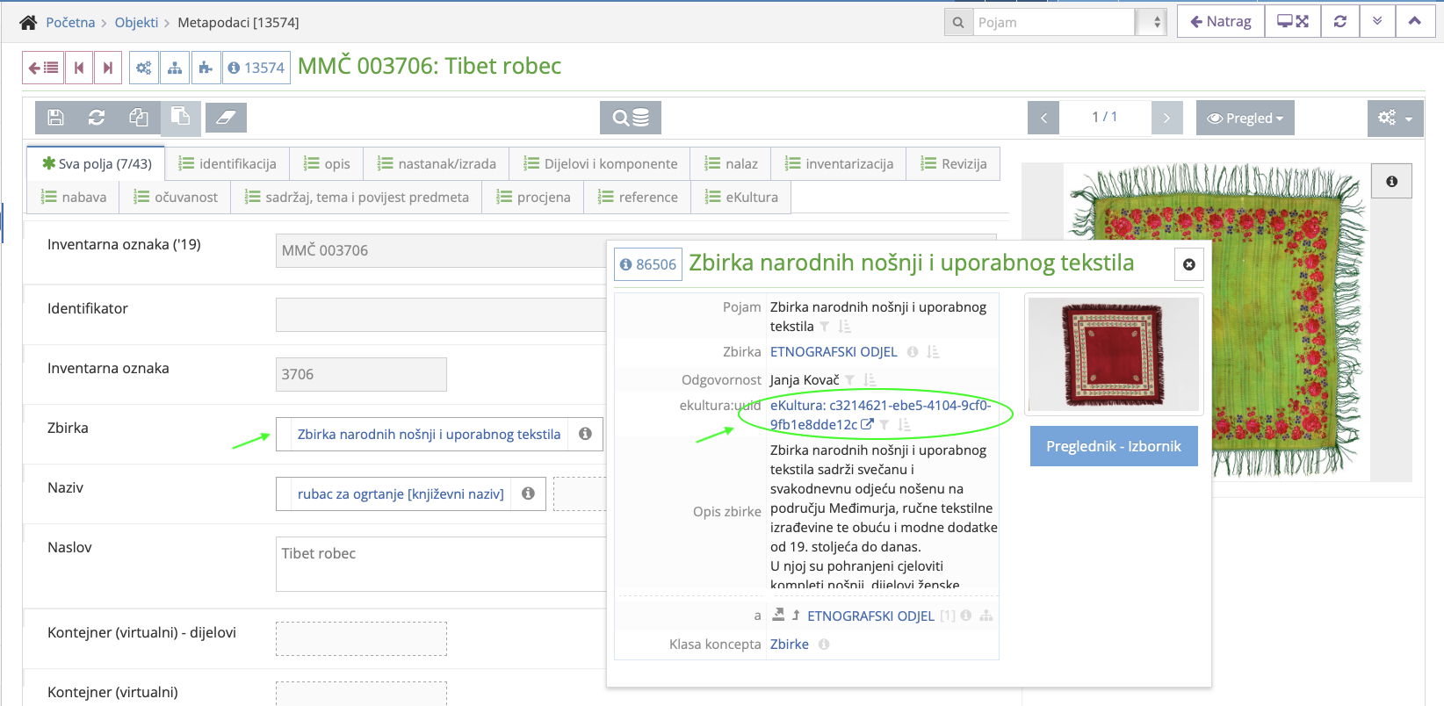Select the Sva polja (7/43) tab
This screenshot has height=706, width=1444.
pos(97,163)
